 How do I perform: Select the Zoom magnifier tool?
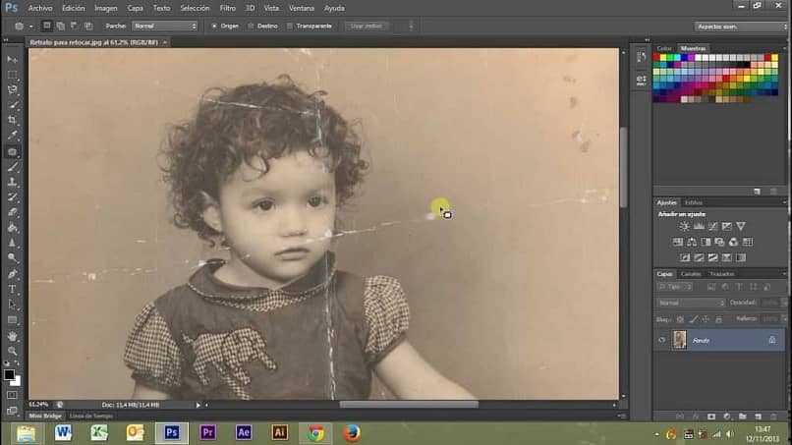point(13,351)
